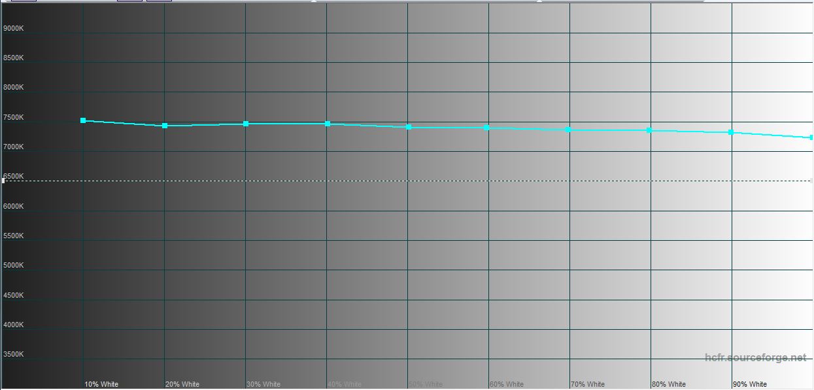Click the 30% White curve marker

[x=246, y=124]
